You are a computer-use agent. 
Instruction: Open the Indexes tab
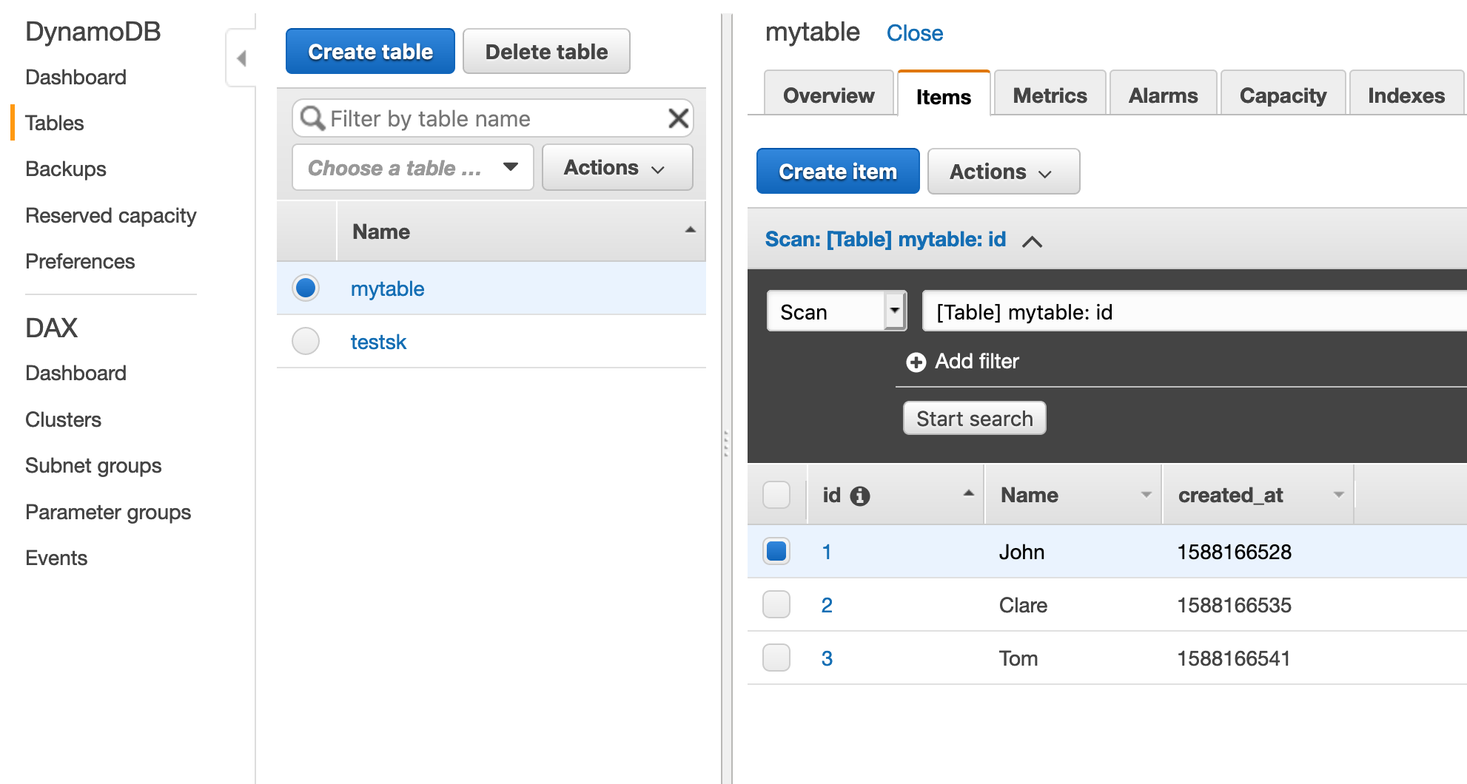click(x=1406, y=95)
